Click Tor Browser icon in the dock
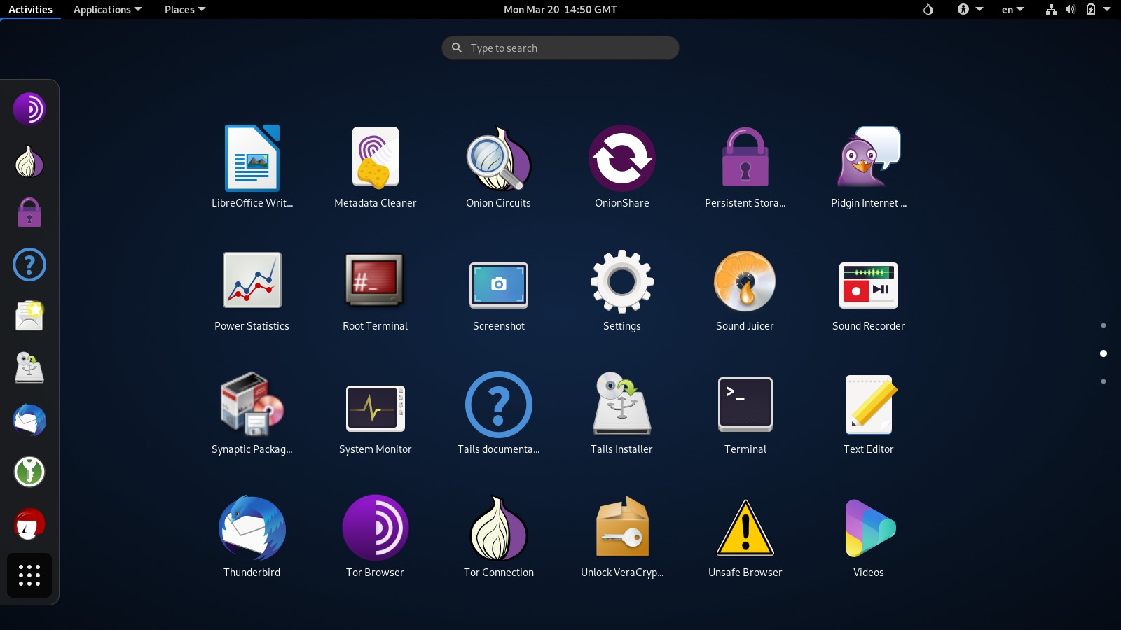1121x630 pixels. pos(29,109)
